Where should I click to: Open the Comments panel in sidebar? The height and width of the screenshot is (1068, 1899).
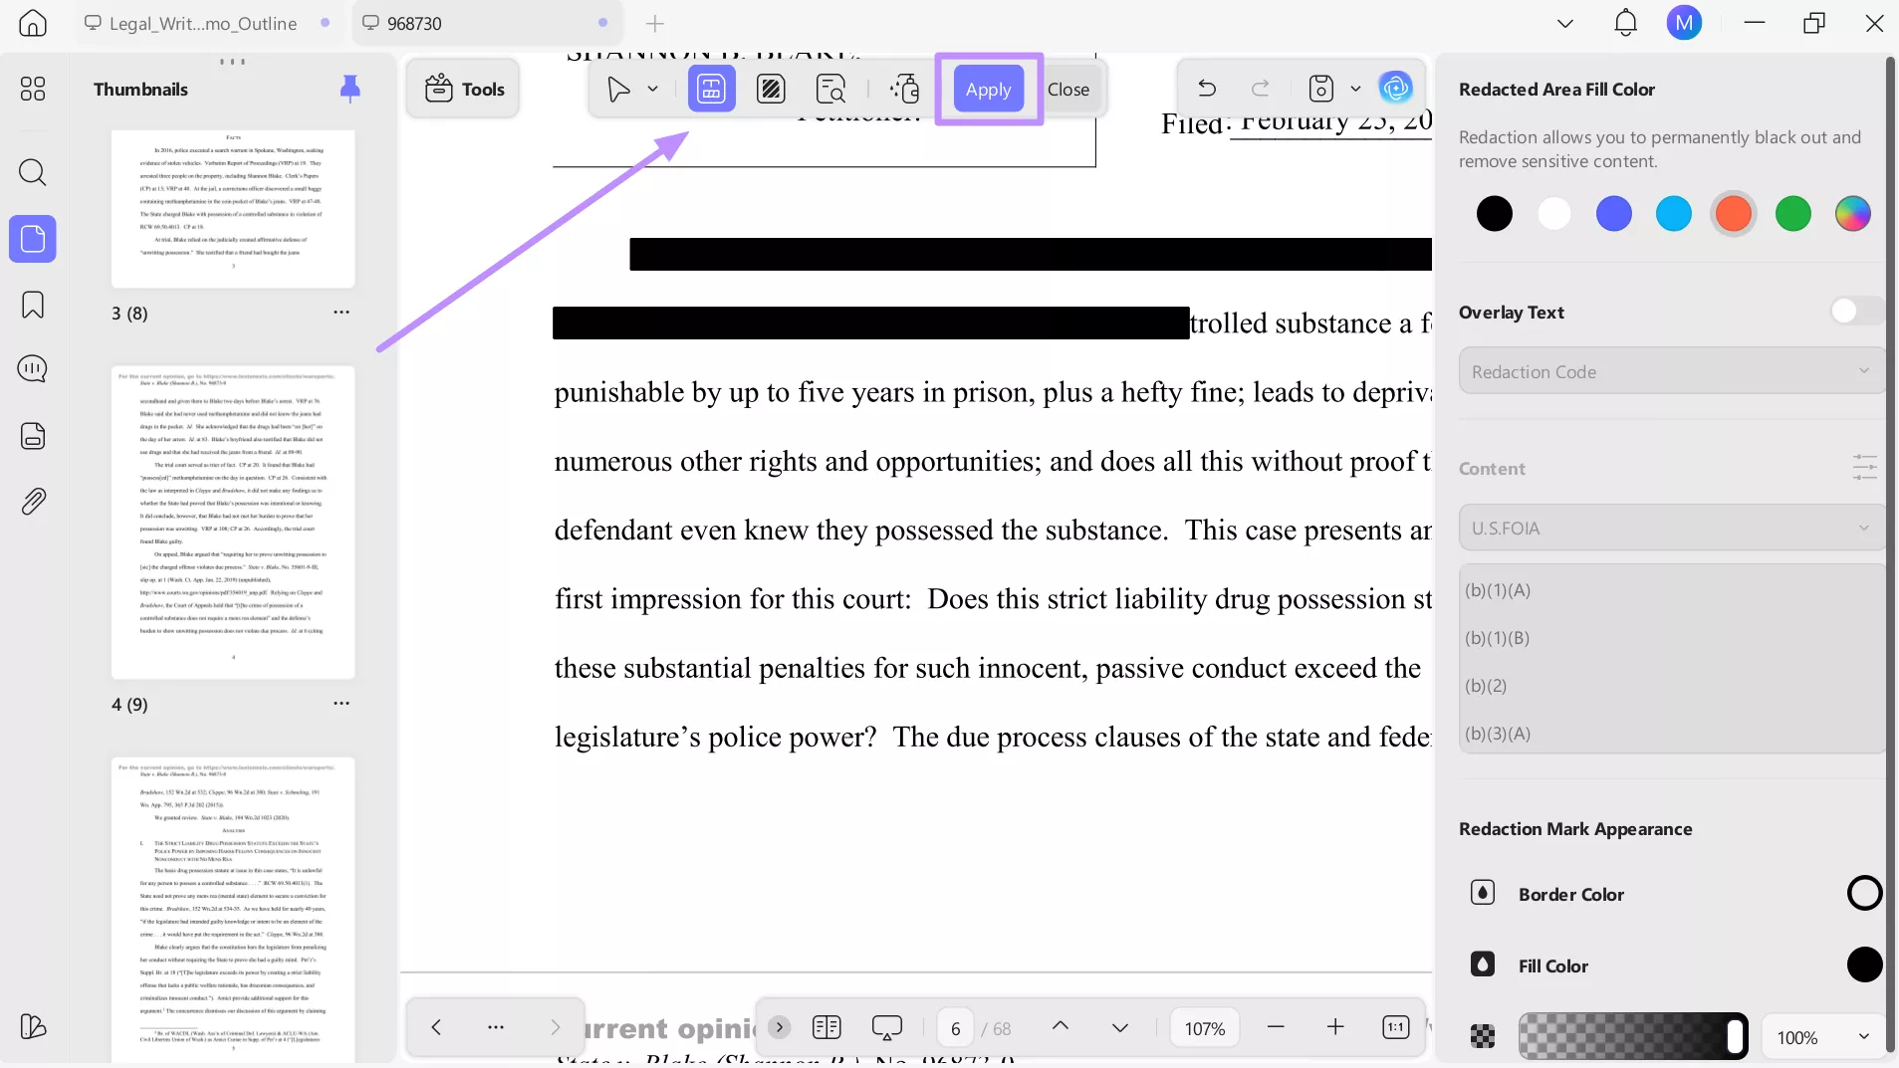(x=33, y=368)
